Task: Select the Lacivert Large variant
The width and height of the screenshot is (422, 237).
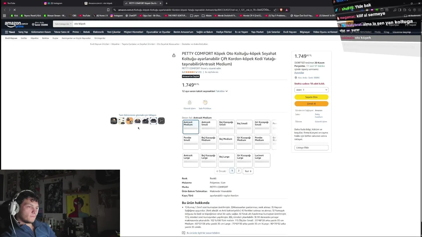Action: pos(262,160)
